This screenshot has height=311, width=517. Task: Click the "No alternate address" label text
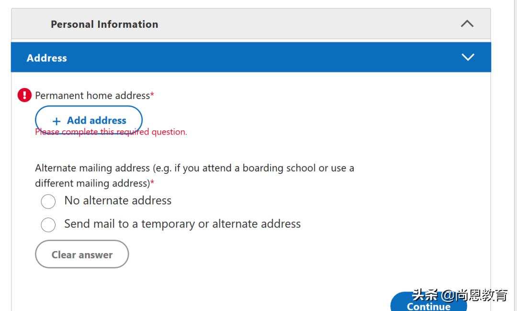[x=118, y=201]
